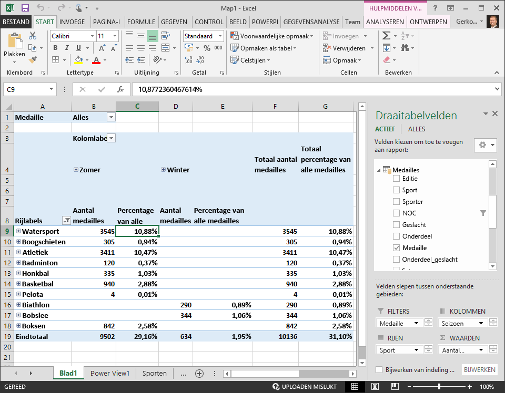
Task: Click the Format Painter brush icon
Action: coord(33,60)
